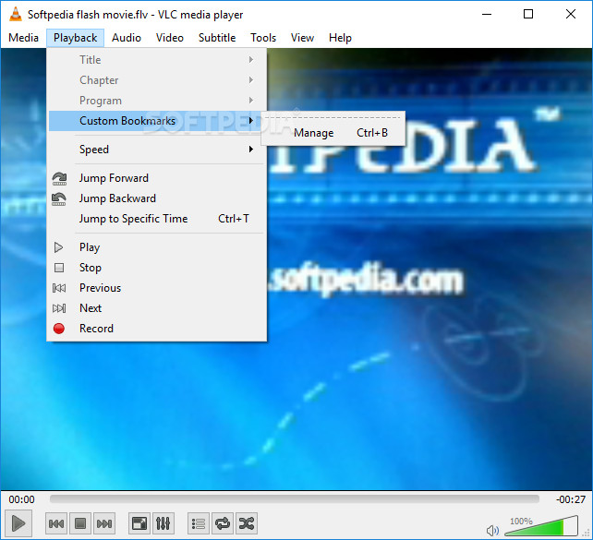Open extended settings equalizer button

(163, 523)
